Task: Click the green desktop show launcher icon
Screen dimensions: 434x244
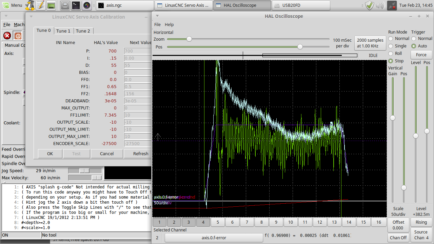Action: 51,5
